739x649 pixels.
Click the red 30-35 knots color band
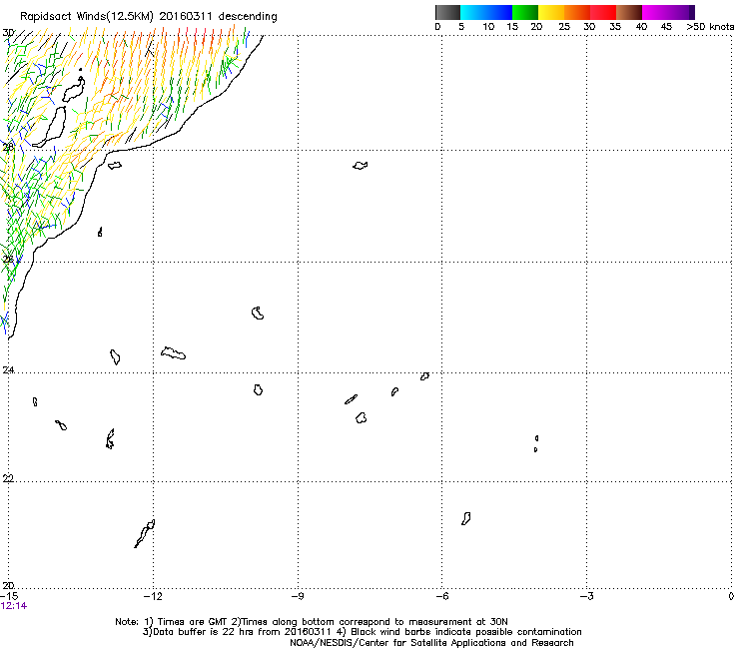coord(603,12)
